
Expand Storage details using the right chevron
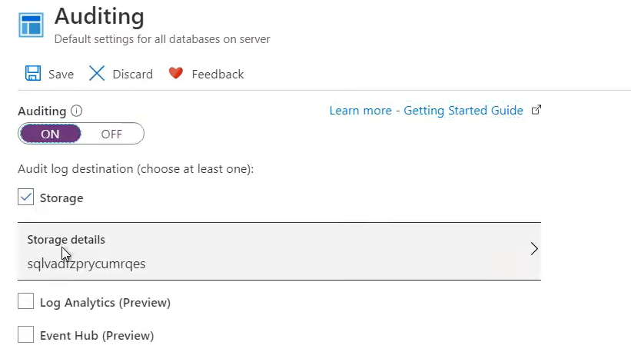click(534, 249)
